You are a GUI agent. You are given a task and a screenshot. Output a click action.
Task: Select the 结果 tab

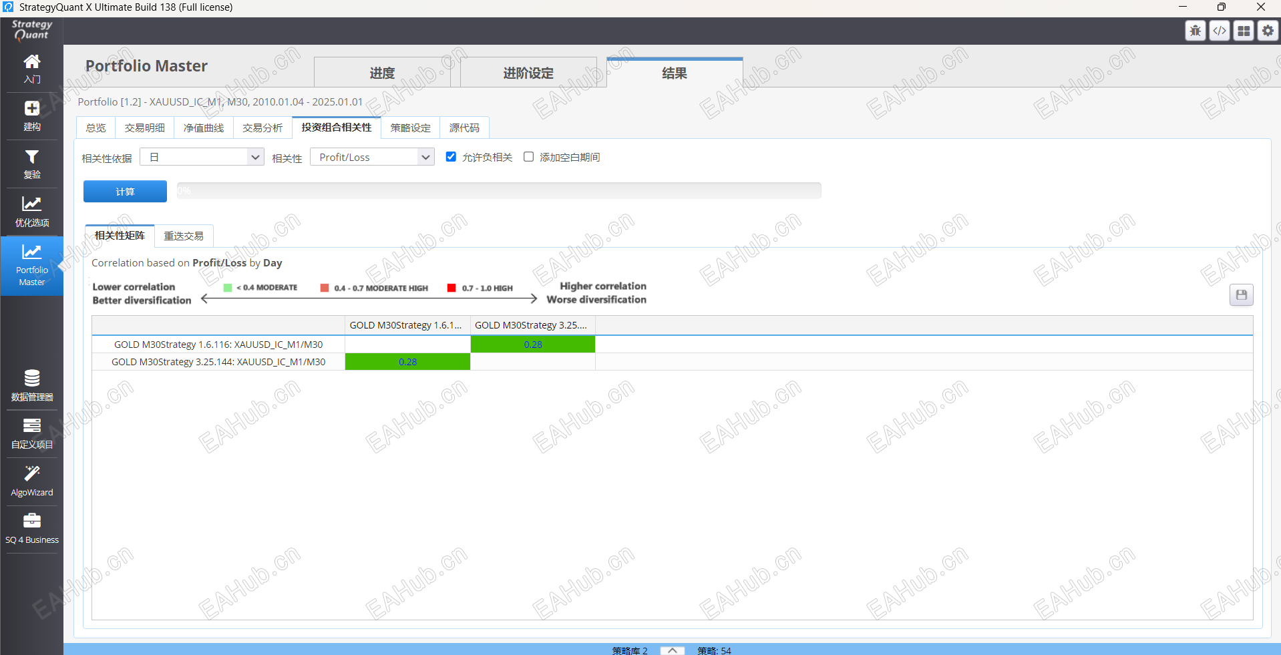675,73
